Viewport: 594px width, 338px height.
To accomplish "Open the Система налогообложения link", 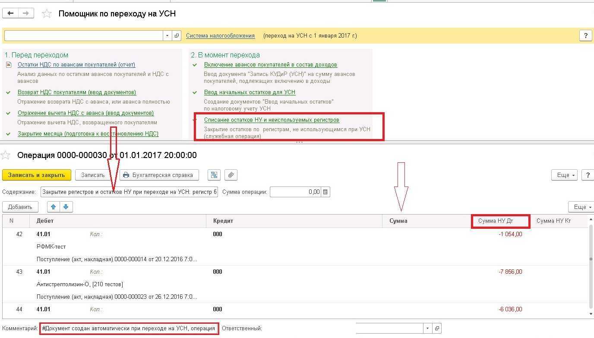I will point(220,36).
